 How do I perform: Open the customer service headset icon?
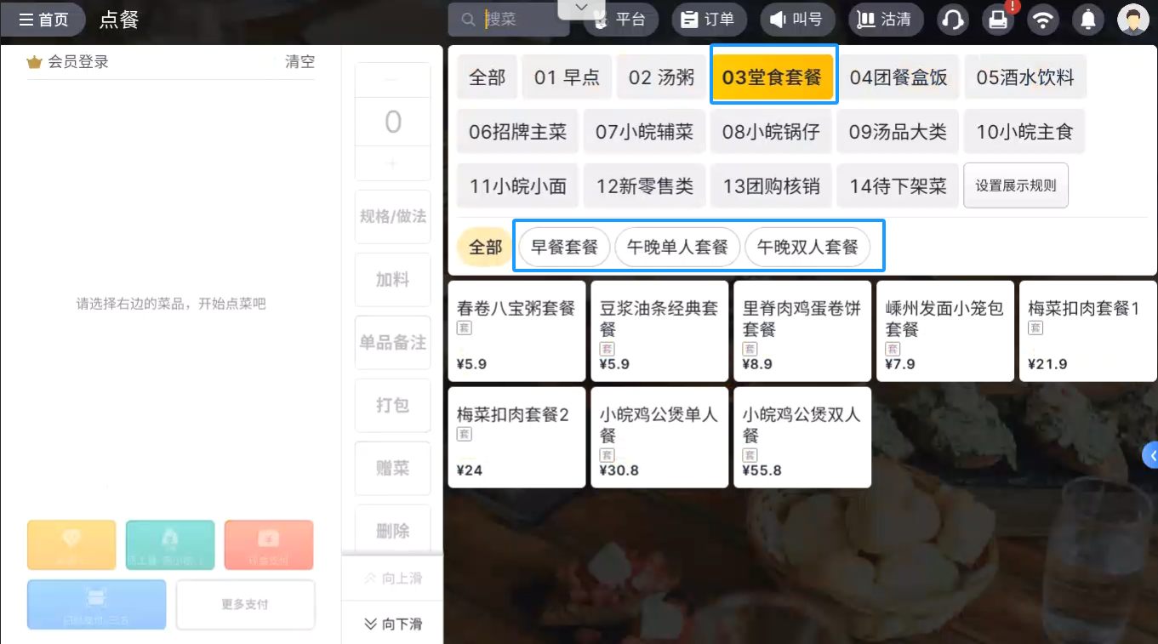(954, 20)
